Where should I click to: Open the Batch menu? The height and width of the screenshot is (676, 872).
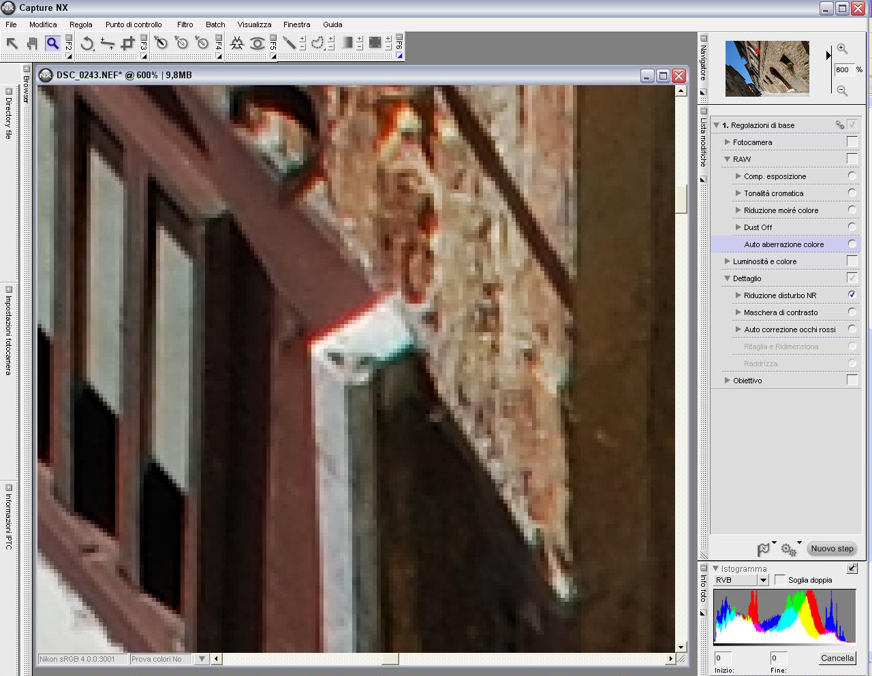point(215,25)
